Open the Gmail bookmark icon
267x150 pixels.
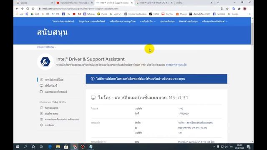[x=79, y=14]
